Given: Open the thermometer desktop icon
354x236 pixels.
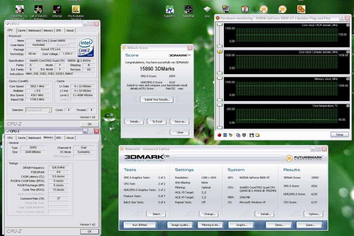Looking at the screenshot, I should tap(245, 10).
